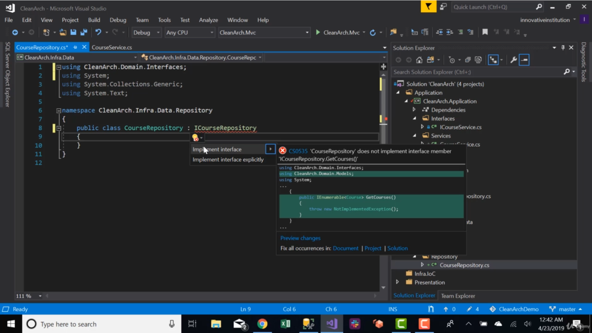Open the File menu
Viewport: 592px width, 333px height.
(x=9, y=20)
